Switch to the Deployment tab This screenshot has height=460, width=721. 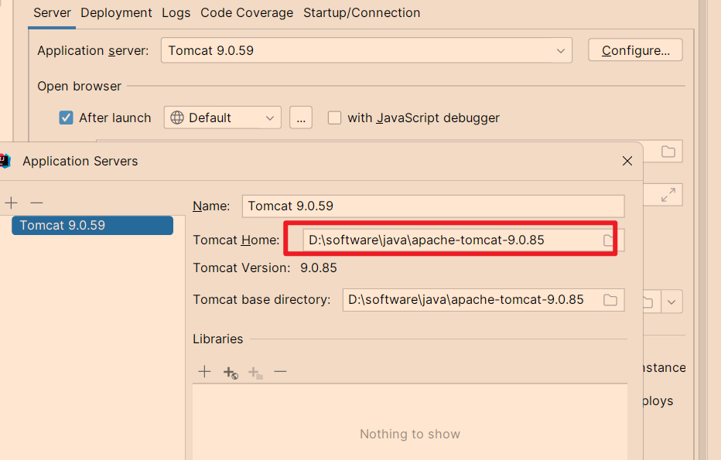116,13
